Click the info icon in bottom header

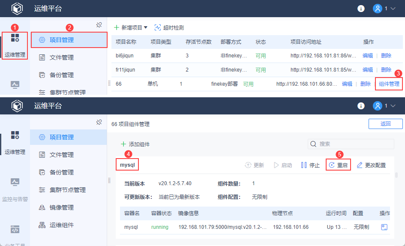(361, 106)
